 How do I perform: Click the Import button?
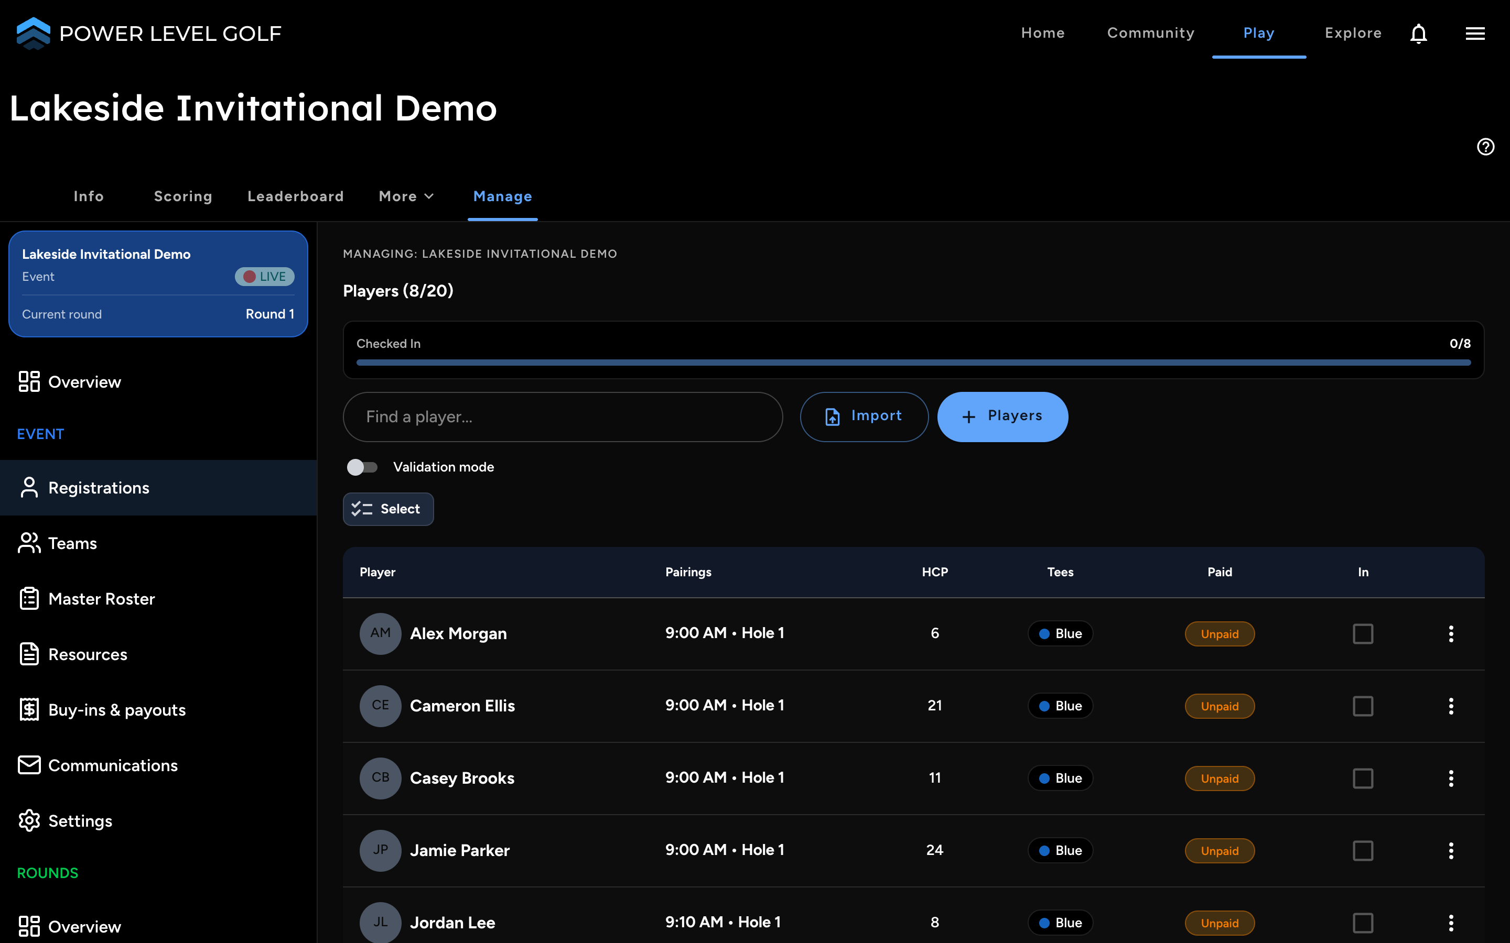864,416
